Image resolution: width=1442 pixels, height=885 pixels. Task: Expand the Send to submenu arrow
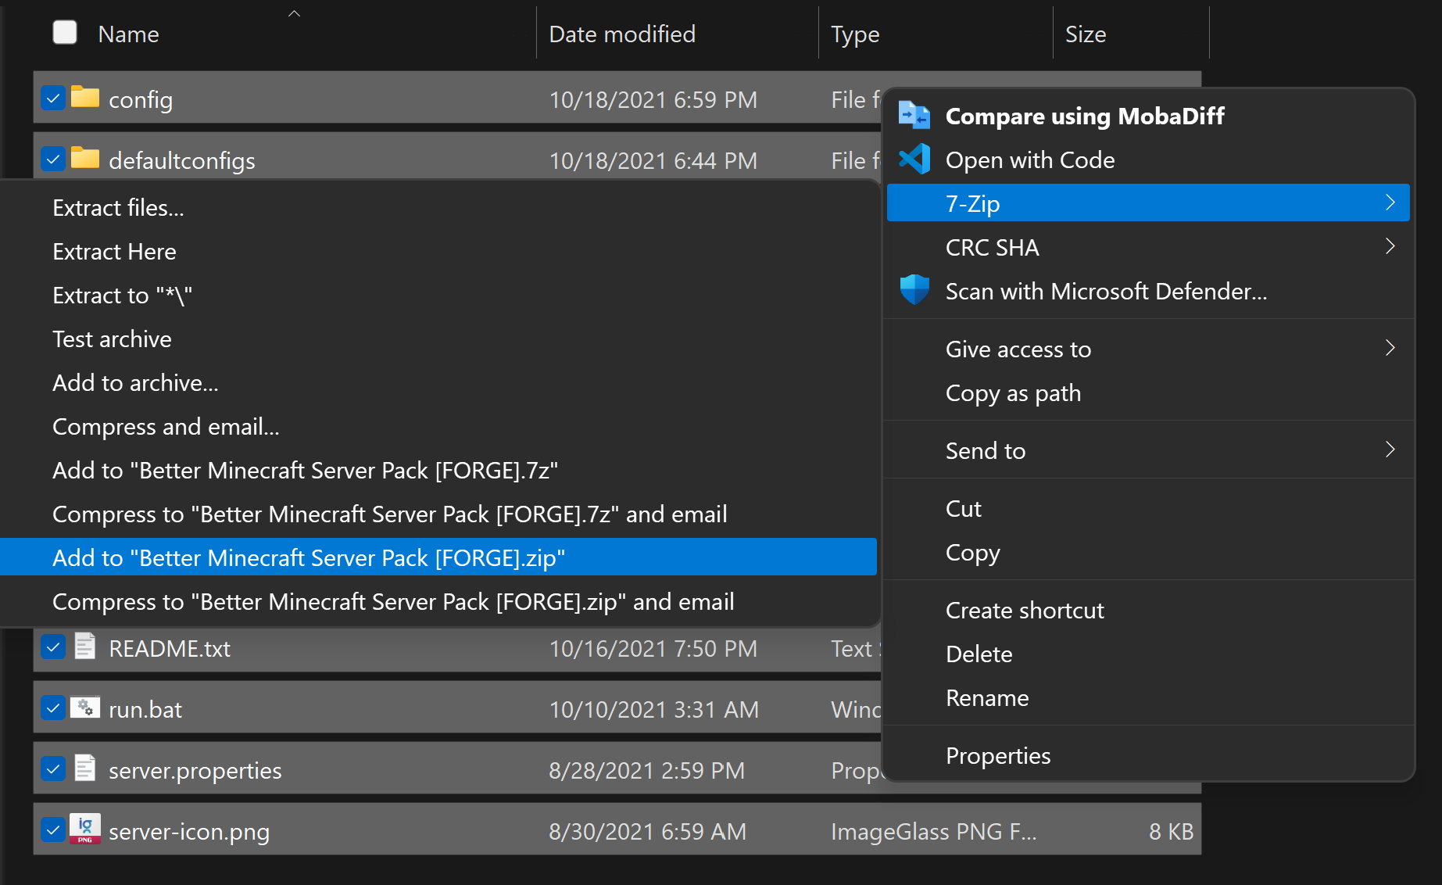[1390, 450]
